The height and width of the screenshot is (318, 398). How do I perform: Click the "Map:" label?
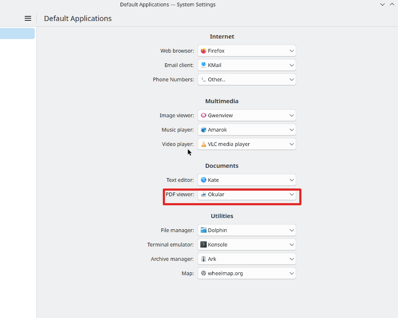click(x=188, y=273)
